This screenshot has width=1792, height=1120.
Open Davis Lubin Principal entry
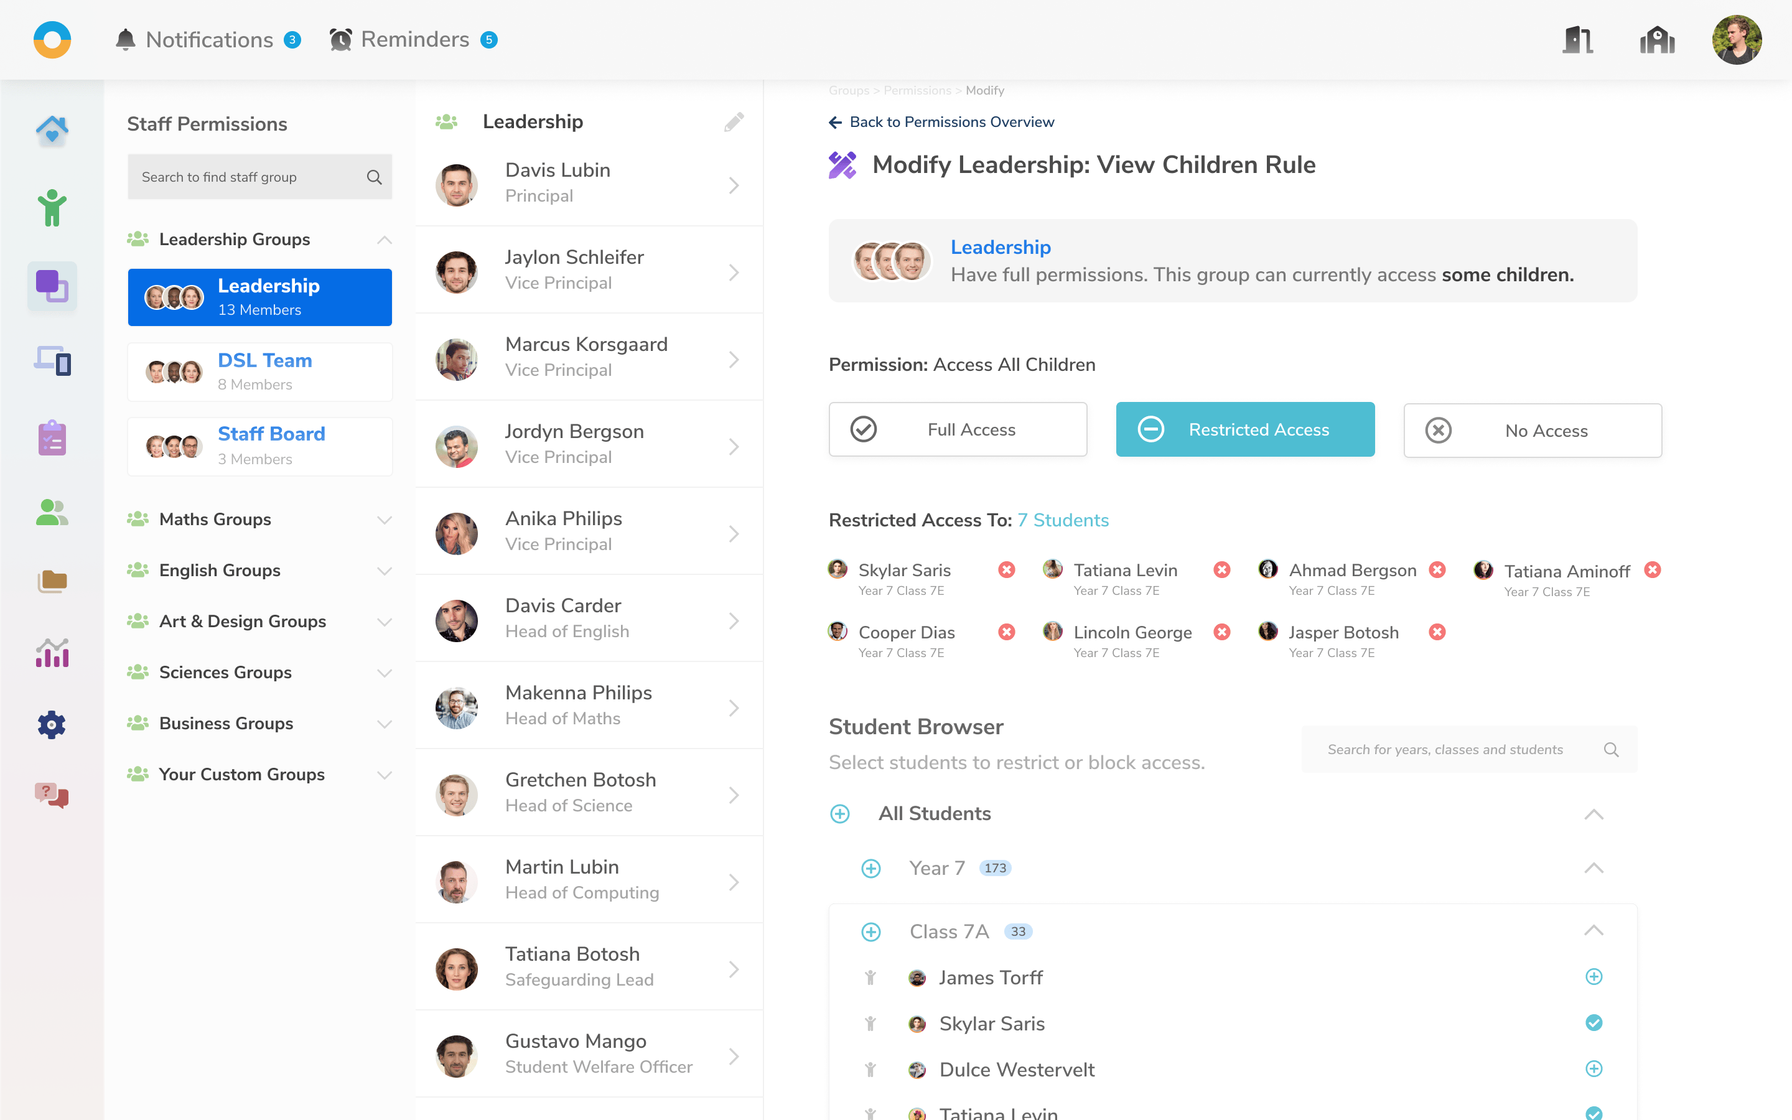point(589,183)
